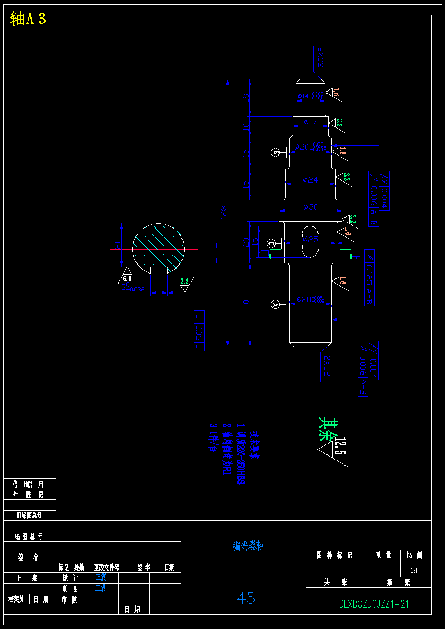Image resolution: width=445 pixels, height=629 pixels.
Task: Pick the 档案员 label
Action: (16, 599)
